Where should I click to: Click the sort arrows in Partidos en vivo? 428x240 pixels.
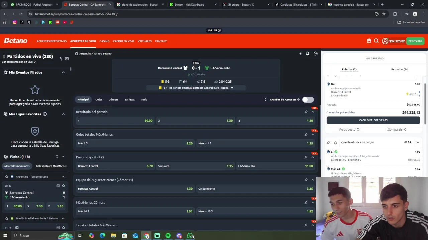[61, 58]
